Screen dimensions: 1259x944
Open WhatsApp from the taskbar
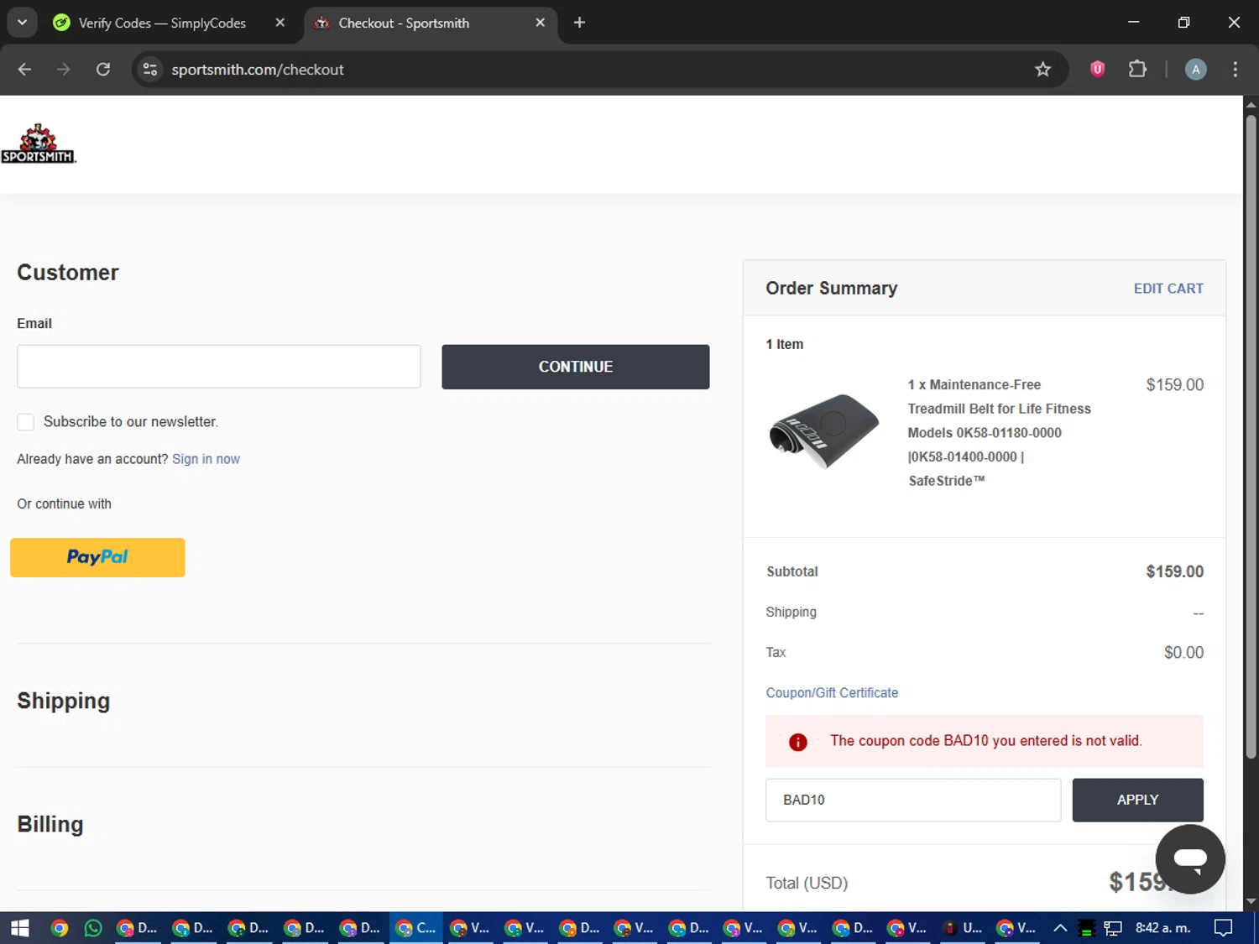click(93, 928)
